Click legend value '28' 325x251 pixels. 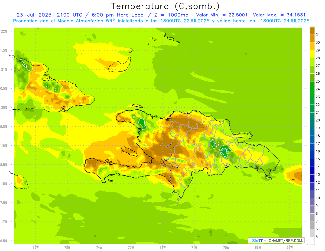coord(318,58)
